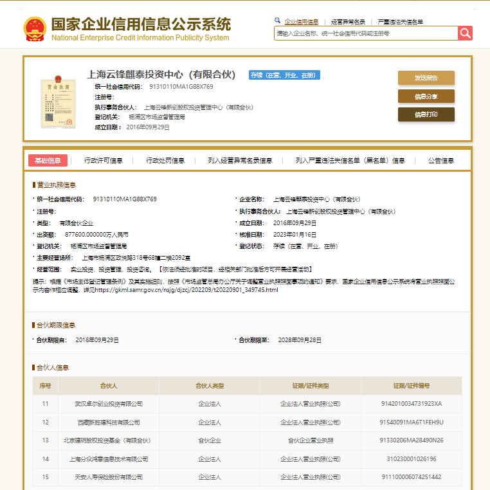Open the business license thumbnail image

(59, 102)
